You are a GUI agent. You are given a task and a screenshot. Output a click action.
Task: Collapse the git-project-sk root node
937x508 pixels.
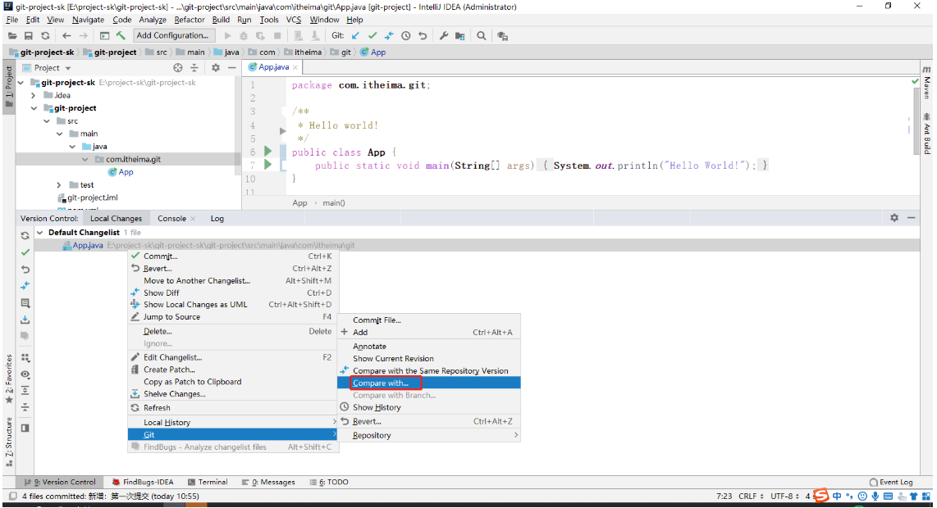click(x=21, y=83)
